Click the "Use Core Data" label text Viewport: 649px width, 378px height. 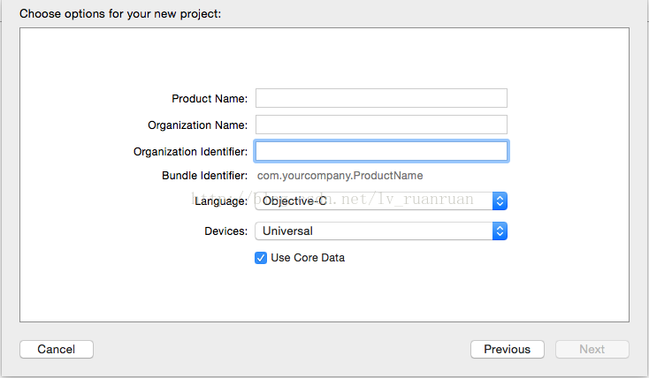tap(308, 258)
